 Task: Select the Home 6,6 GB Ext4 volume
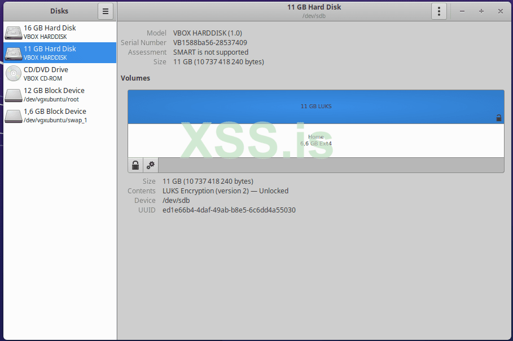coord(315,140)
